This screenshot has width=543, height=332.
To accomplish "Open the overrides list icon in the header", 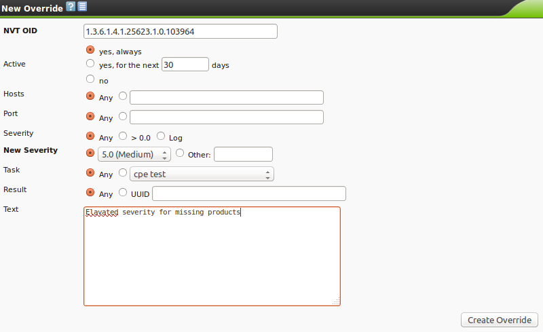I will click(82, 6).
